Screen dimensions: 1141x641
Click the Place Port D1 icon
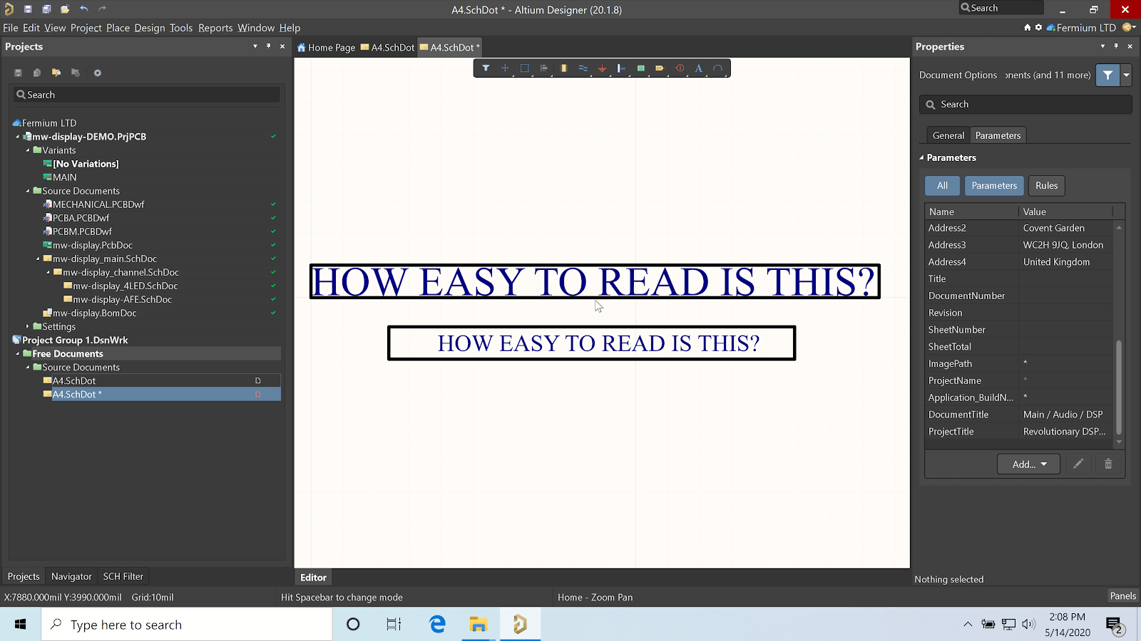click(x=660, y=68)
